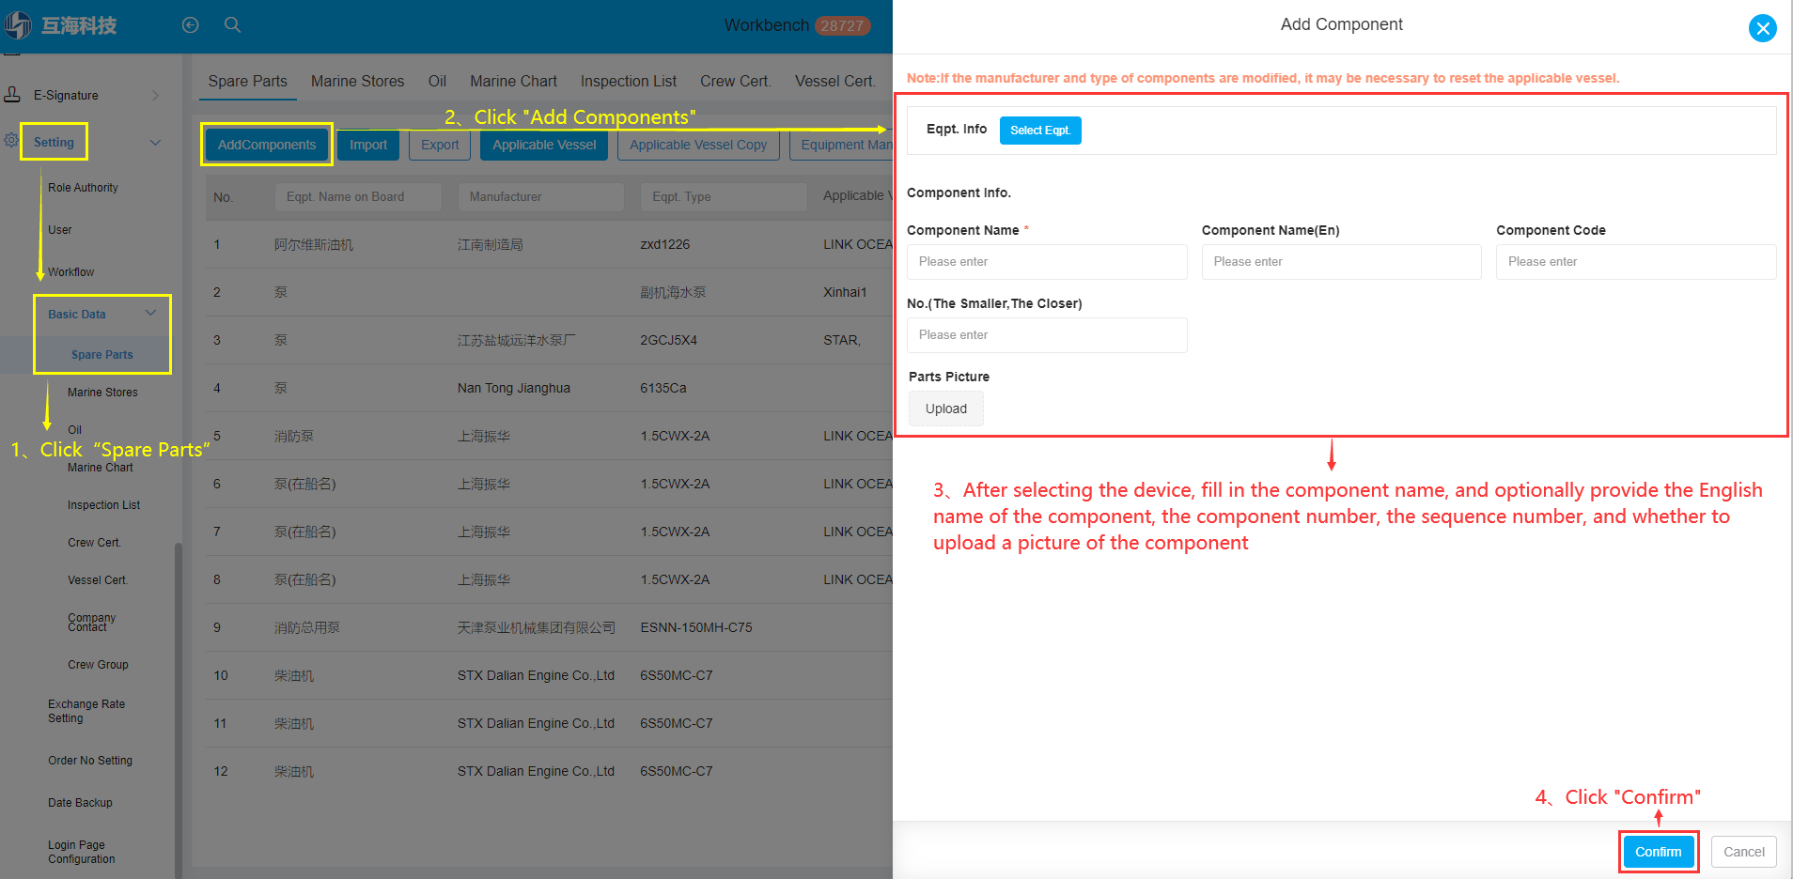Click the company logo icon
Image resolution: width=1793 pixels, height=879 pixels.
pos(18,25)
